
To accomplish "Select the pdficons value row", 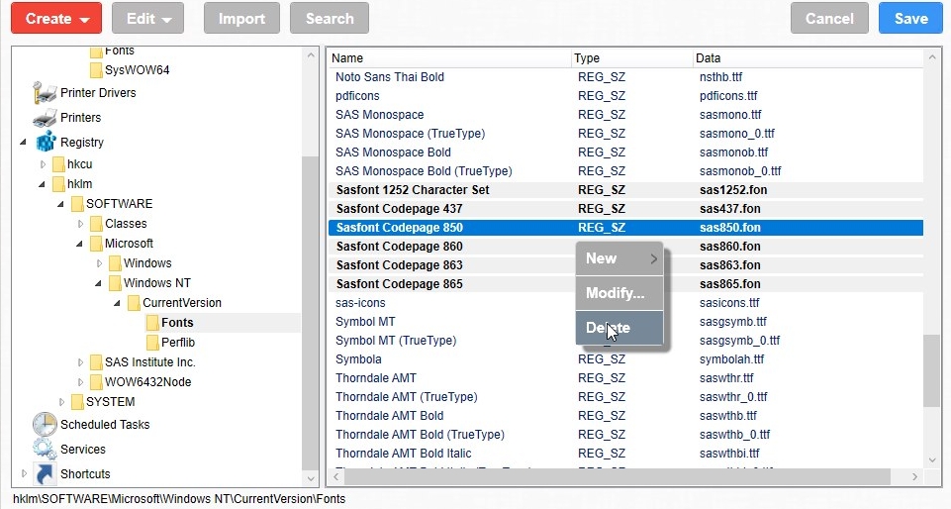I will [625, 96].
